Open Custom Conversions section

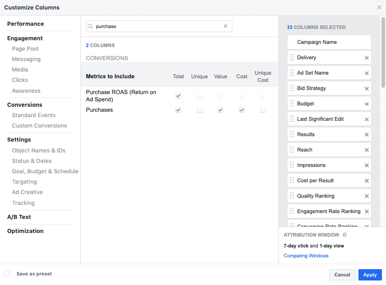39,126
